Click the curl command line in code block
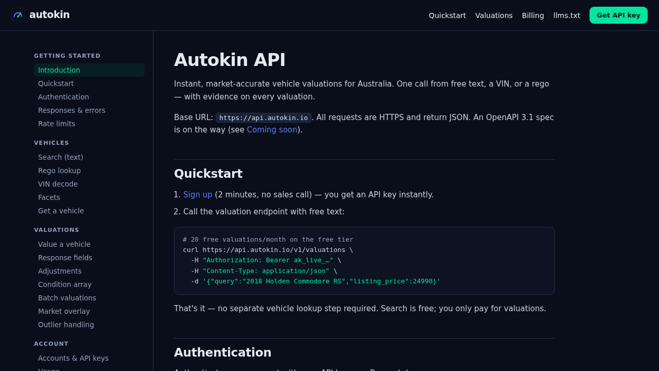The height and width of the screenshot is (371, 659). click(x=268, y=250)
